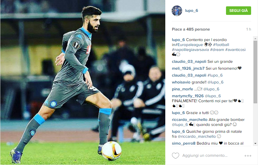Click the #napolilegiavarsavia hashtag
This screenshot has height=165, width=258.
tap(190, 50)
